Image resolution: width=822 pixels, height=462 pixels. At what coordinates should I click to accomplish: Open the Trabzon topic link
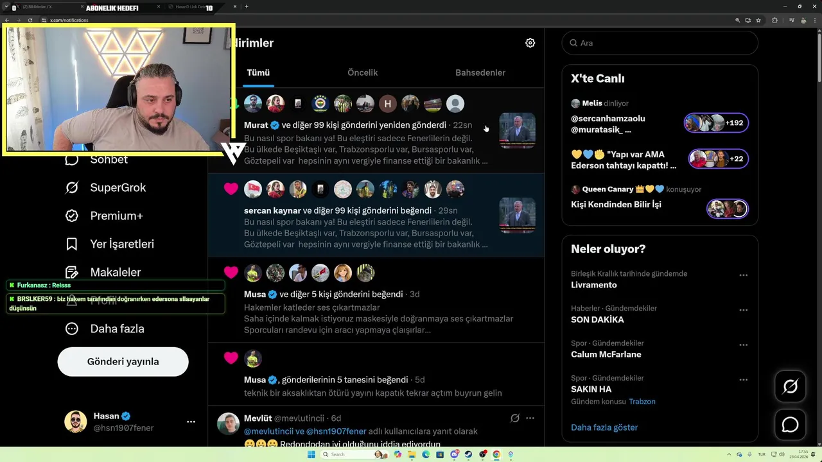click(642, 402)
